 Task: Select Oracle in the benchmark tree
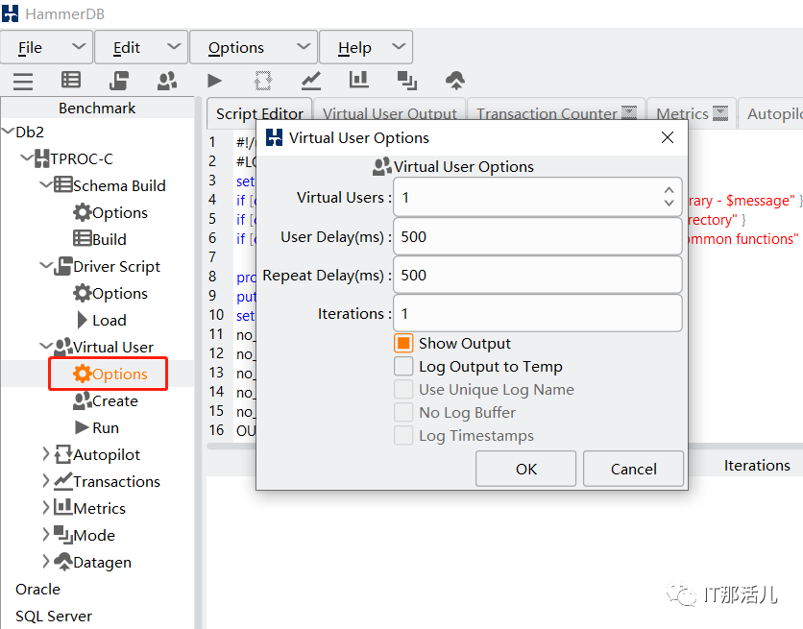[x=37, y=589]
